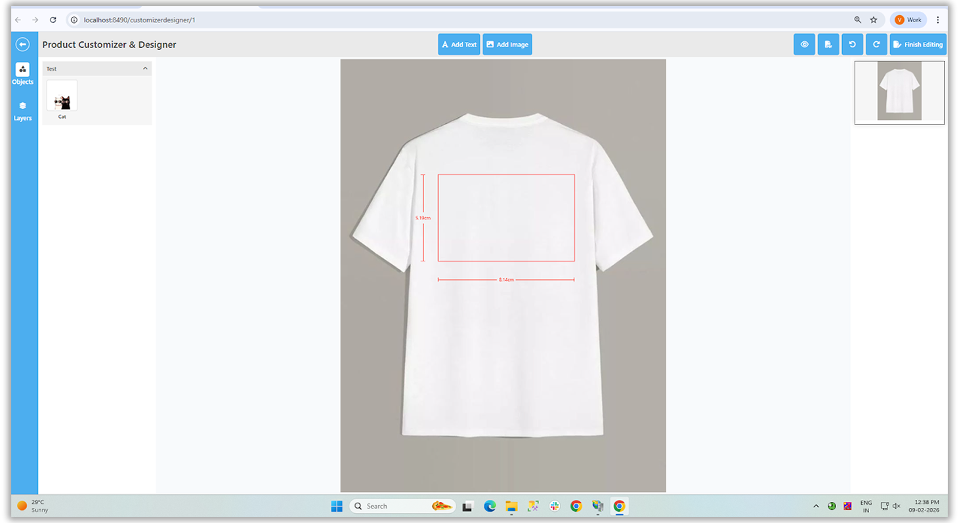Undo the last action

tap(852, 45)
